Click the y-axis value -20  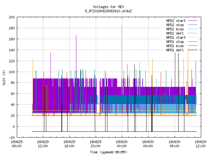pos(12,138)
